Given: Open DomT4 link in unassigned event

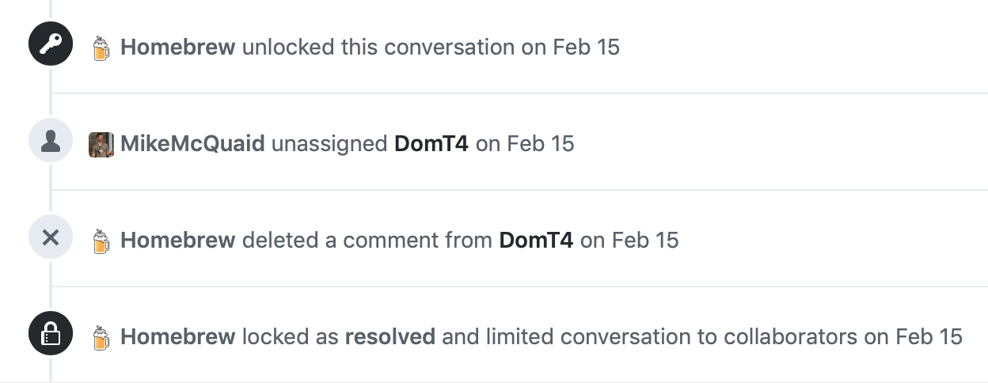Looking at the screenshot, I should click(x=431, y=143).
